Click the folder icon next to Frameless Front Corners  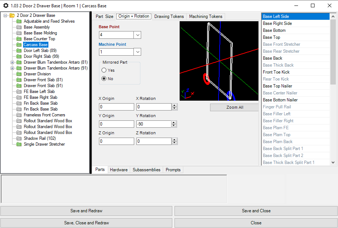19,115
